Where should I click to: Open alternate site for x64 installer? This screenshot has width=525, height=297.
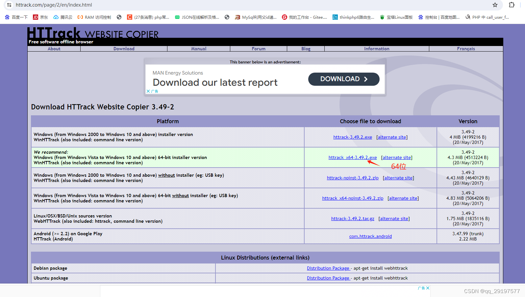(x=397, y=157)
